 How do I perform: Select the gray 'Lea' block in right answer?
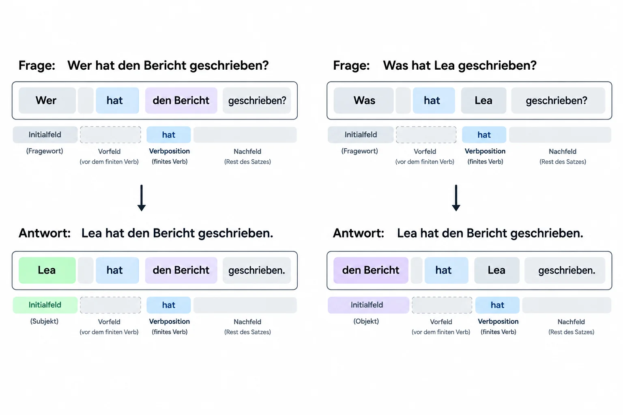coord(497,270)
